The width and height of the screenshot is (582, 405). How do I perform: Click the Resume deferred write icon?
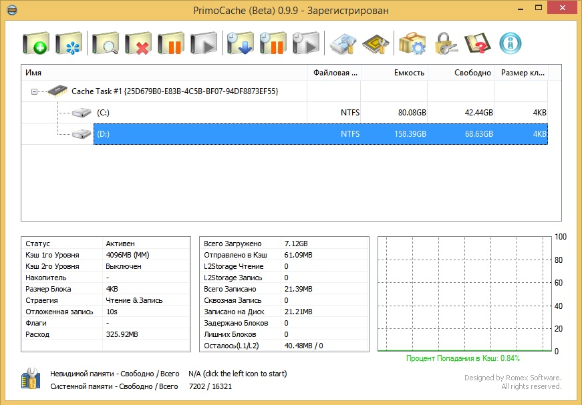[305, 43]
